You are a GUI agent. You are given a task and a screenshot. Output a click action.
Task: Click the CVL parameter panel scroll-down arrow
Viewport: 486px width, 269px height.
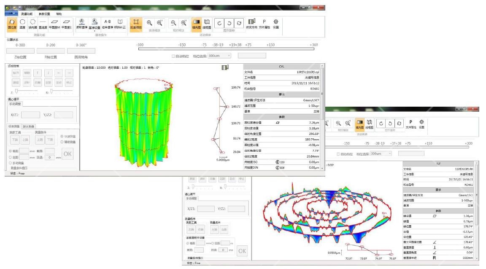[322, 168]
